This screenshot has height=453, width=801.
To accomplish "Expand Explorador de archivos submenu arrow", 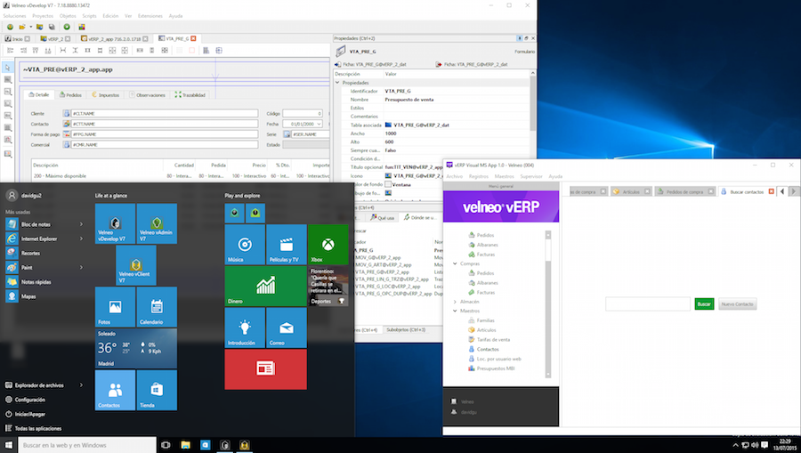I will [x=81, y=385].
